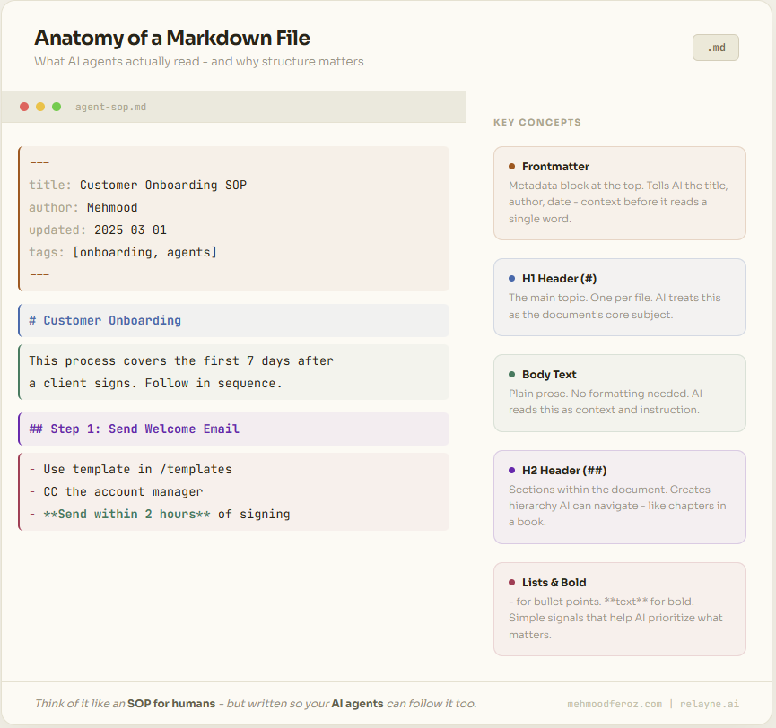
Task: Click the KEY CONCEPTS heading
Action: pos(537,122)
